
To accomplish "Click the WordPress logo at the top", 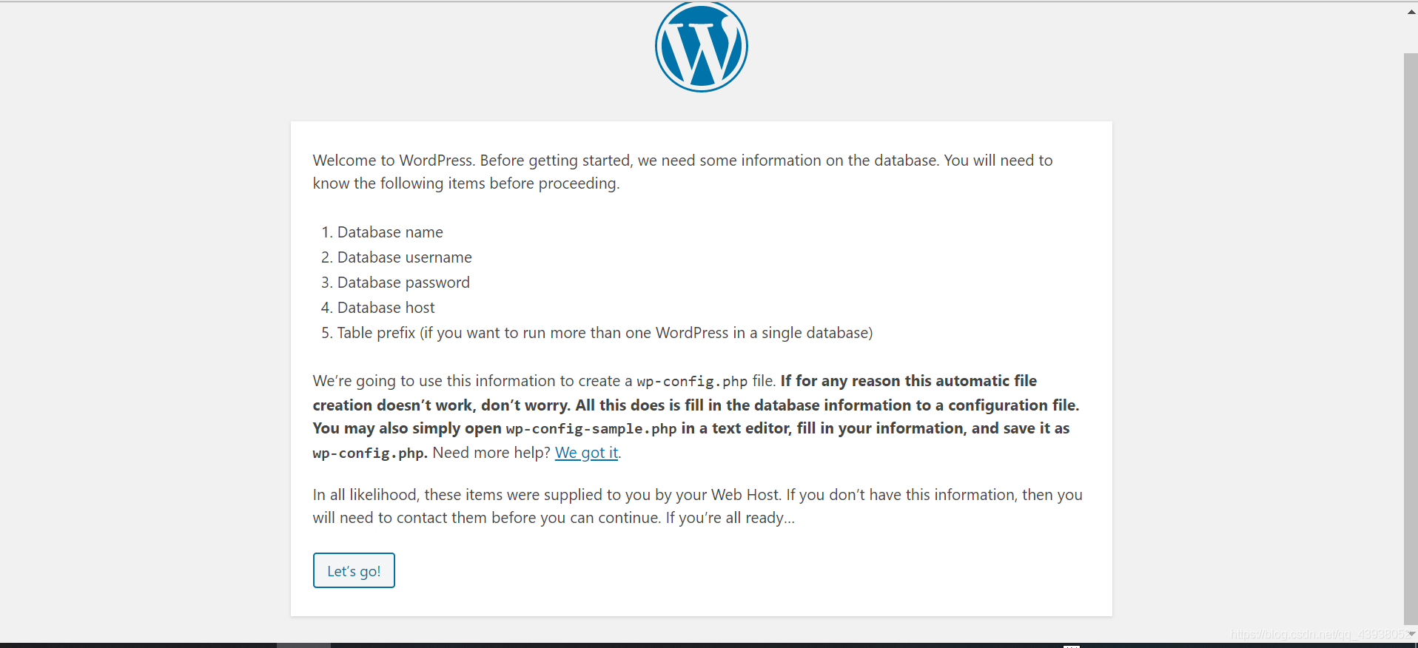I will [702, 47].
